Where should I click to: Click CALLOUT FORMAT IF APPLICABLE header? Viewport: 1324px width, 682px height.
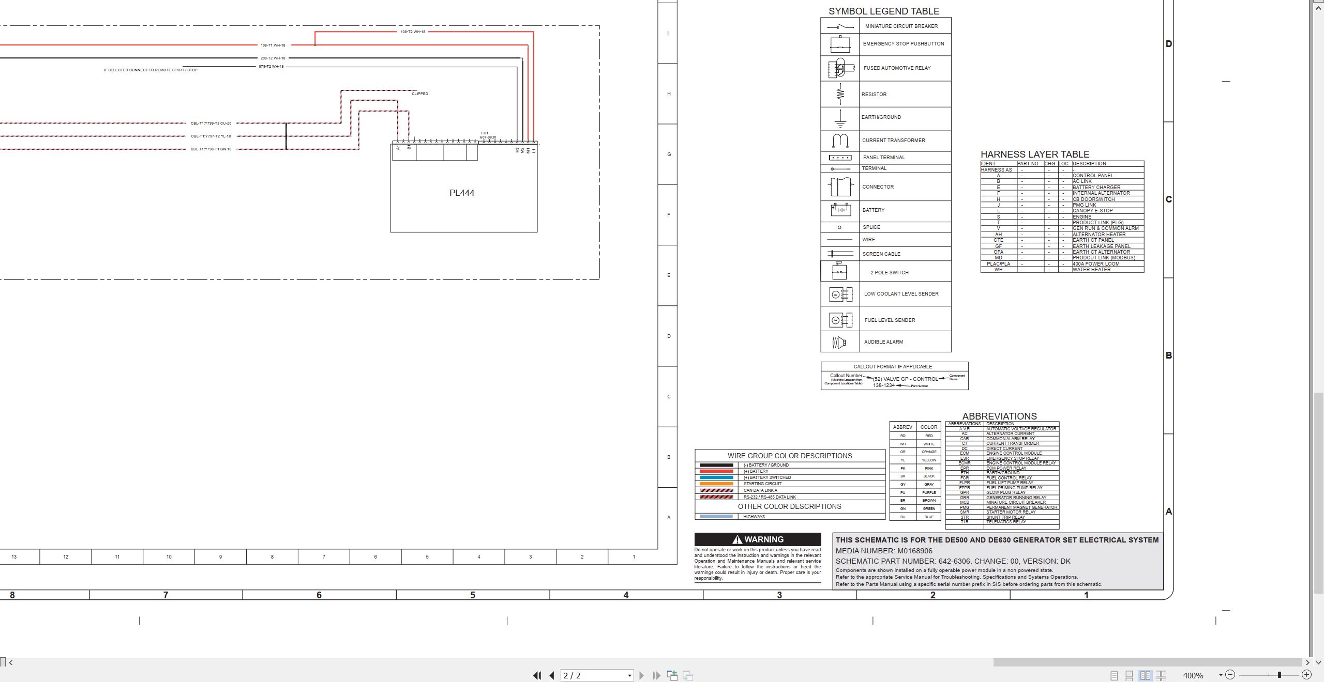[893, 367]
